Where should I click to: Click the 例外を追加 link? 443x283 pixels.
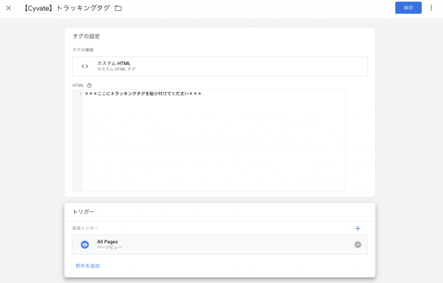click(x=87, y=266)
